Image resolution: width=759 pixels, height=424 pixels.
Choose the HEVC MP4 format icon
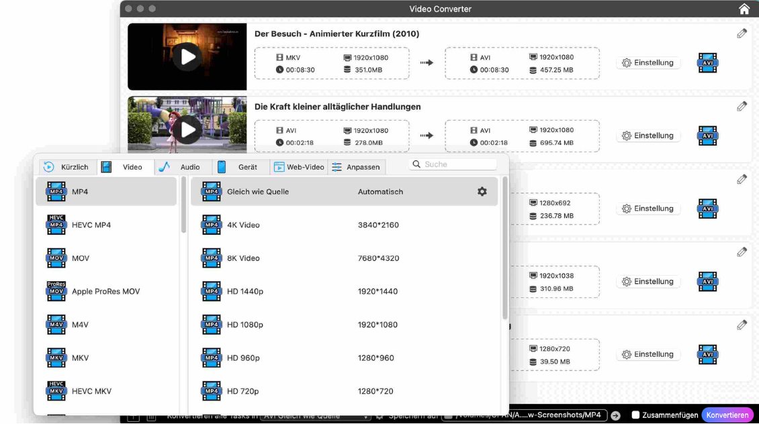point(56,225)
